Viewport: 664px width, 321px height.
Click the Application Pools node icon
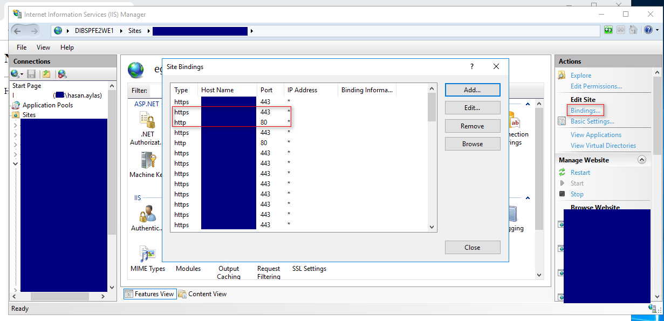click(x=16, y=105)
